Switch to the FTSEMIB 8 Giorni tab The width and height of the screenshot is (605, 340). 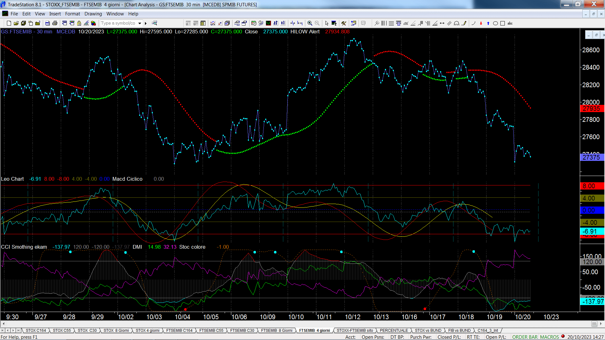click(x=277, y=331)
